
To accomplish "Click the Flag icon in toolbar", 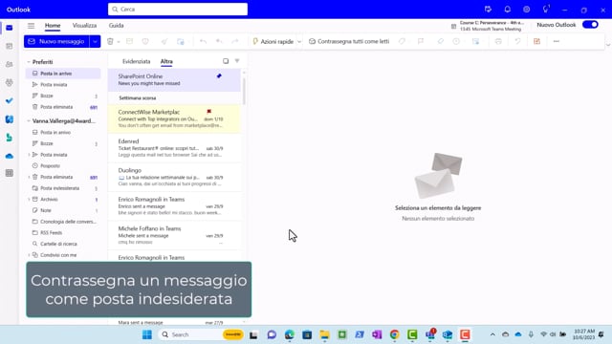I will pyautogui.click(x=421, y=41).
